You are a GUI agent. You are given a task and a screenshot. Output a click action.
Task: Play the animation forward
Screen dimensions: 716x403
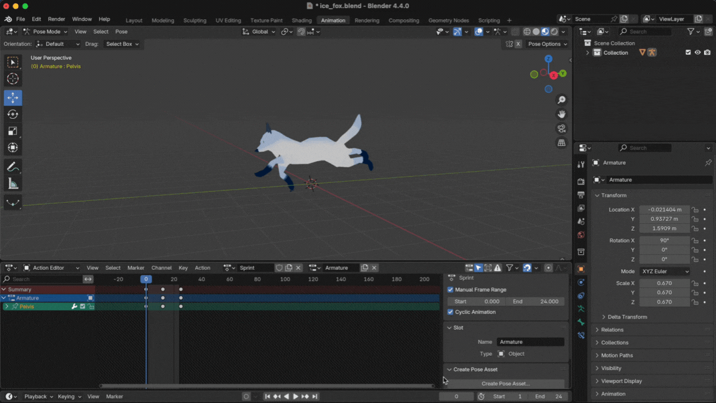(295, 397)
